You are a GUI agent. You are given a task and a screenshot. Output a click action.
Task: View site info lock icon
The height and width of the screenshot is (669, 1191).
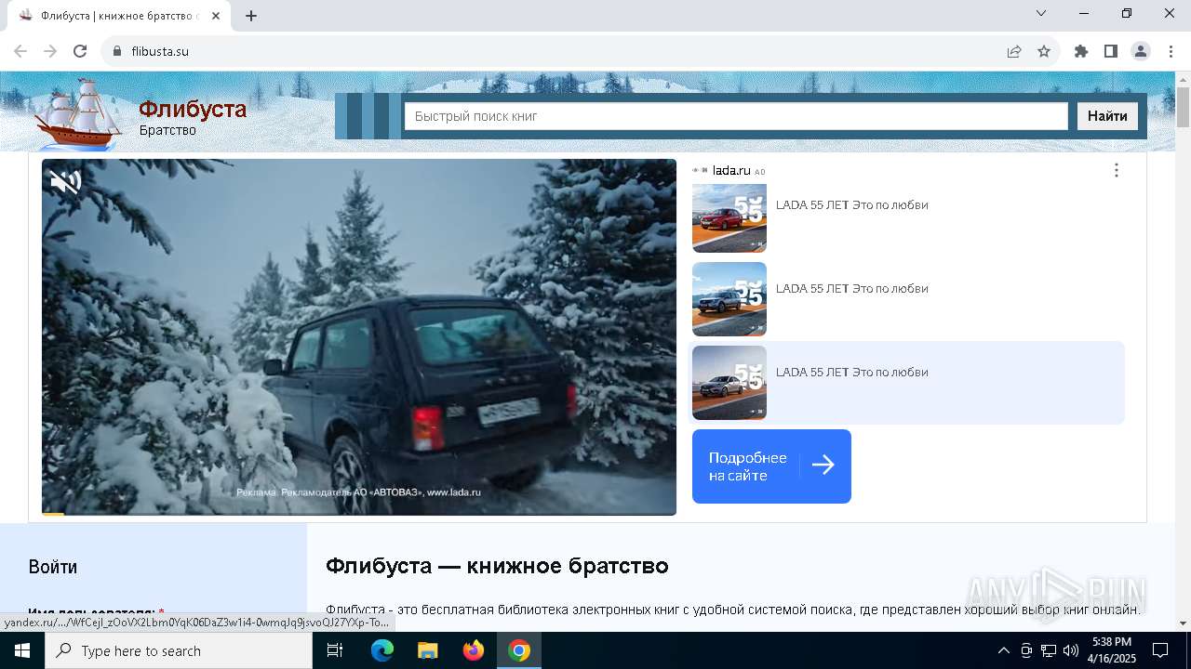click(117, 51)
